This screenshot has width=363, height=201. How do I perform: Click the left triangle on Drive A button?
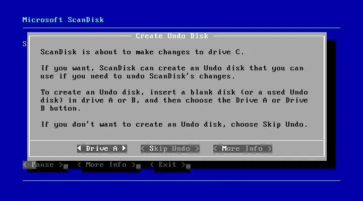[x=79, y=148]
